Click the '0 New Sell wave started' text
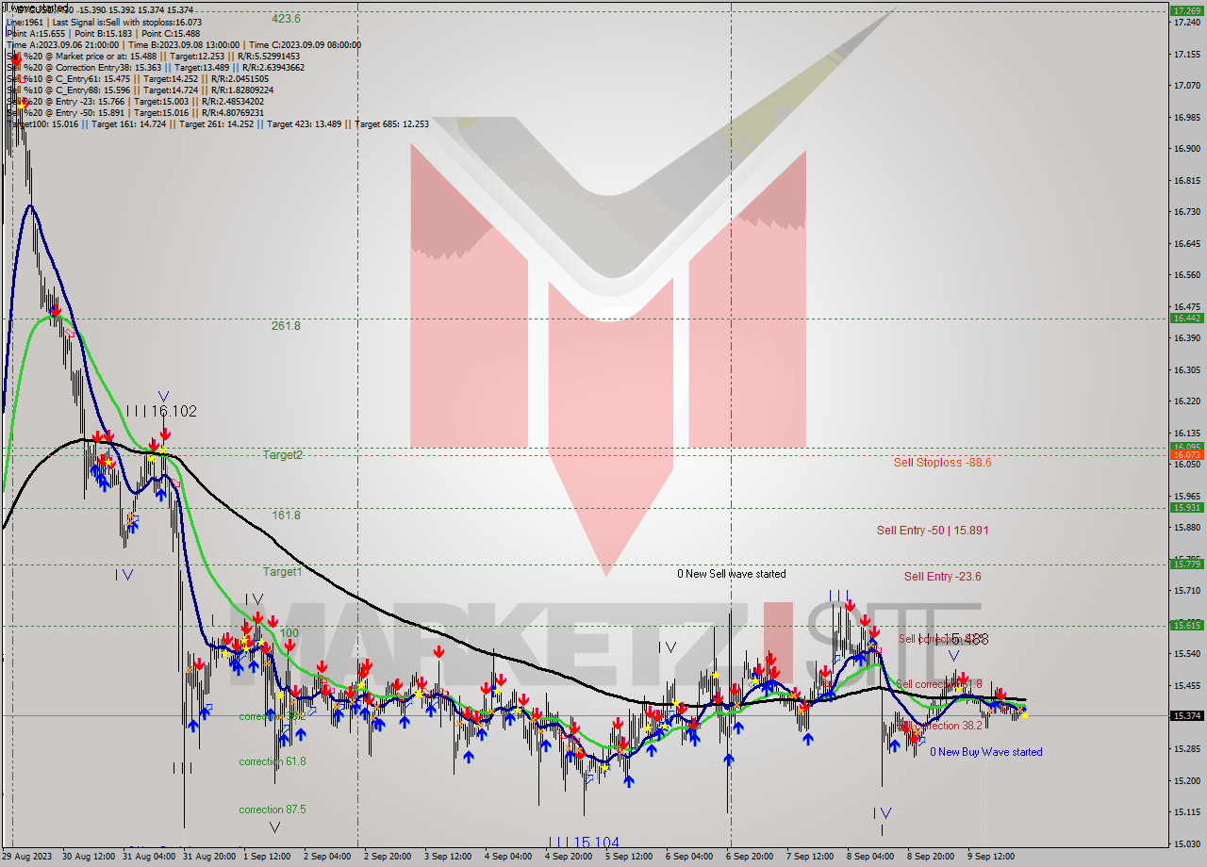 (732, 574)
